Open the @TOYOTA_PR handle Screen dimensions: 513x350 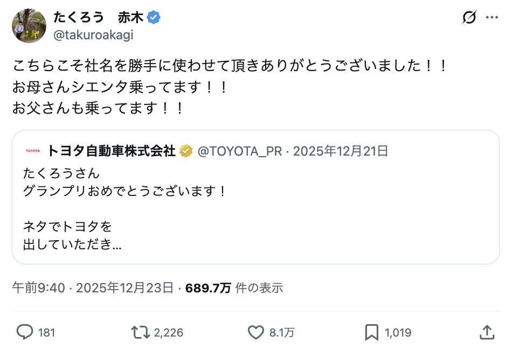coord(239,151)
